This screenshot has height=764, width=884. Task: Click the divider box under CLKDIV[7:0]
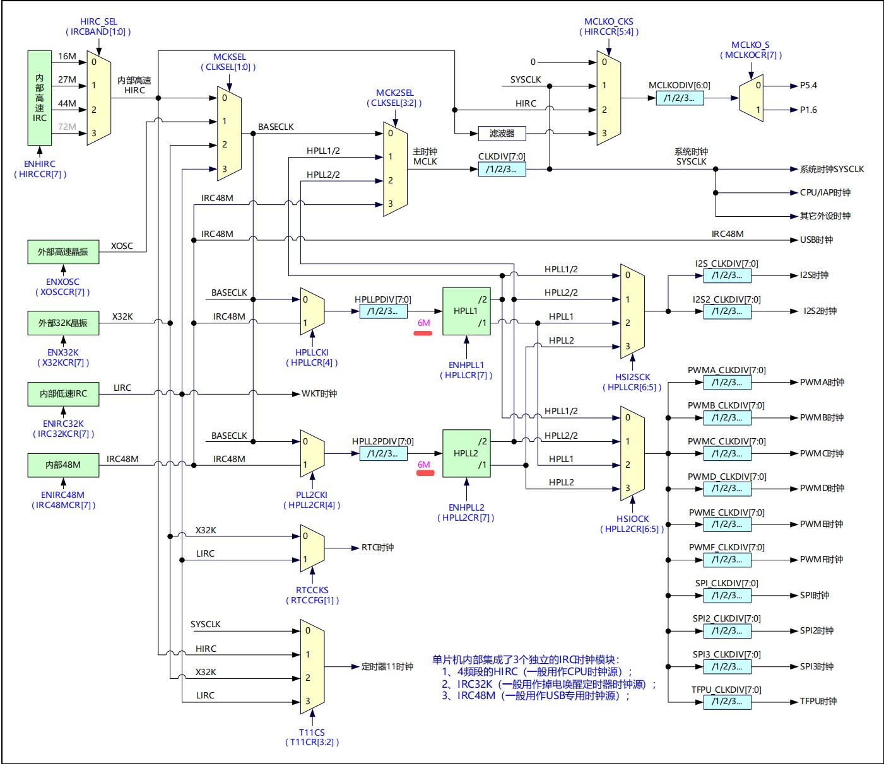pos(502,169)
